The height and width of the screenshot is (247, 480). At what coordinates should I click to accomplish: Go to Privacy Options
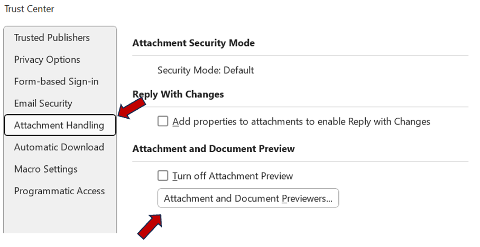click(47, 60)
